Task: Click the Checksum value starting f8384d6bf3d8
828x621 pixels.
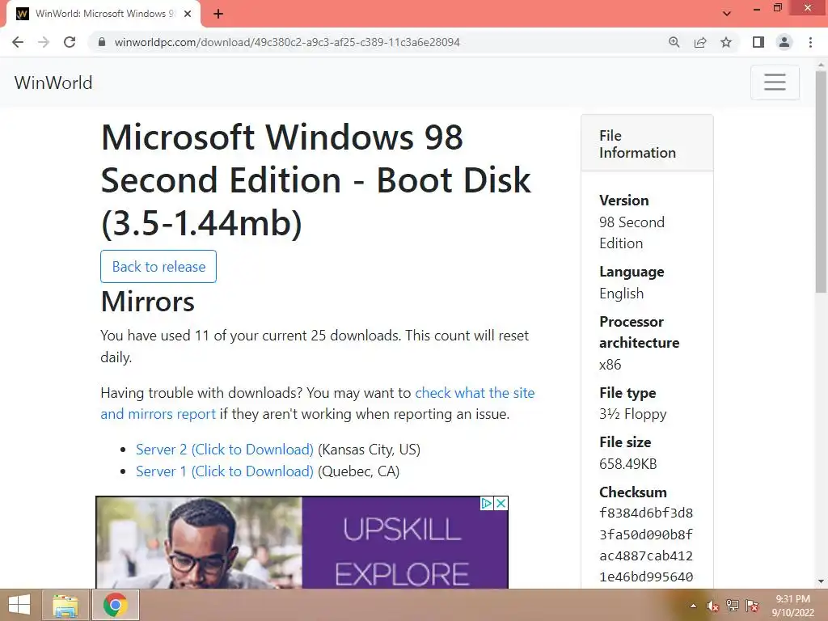Action: (646, 545)
